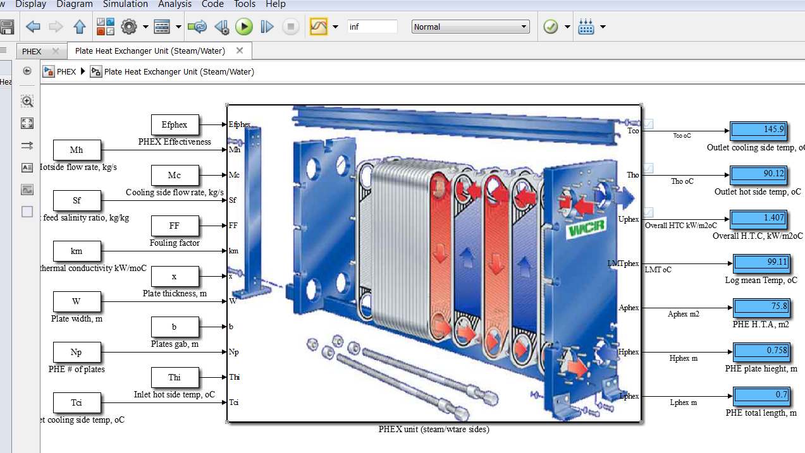Click the Library Browser icon
This screenshot has width=805, height=453.
[x=105, y=26]
